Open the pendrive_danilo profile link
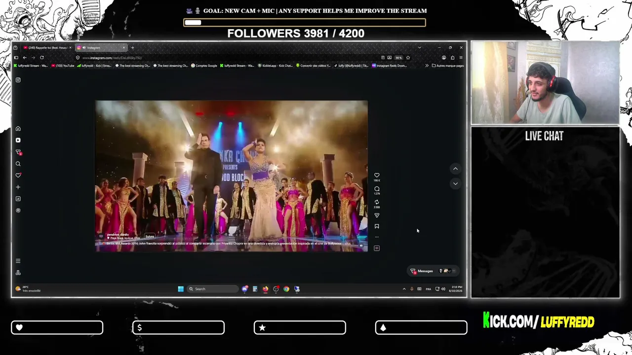The height and width of the screenshot is (355, 632). click(x=118, y=235)
